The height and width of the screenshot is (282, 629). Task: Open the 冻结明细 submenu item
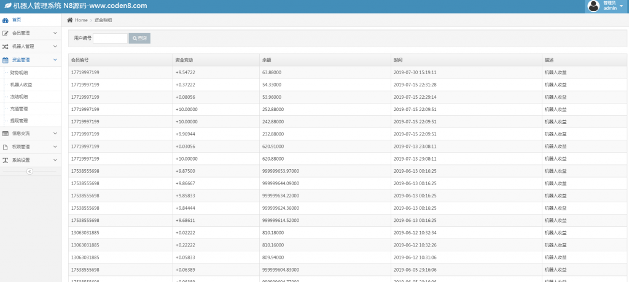coord(19,97)
